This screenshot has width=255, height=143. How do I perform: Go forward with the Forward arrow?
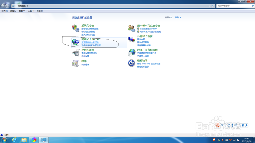(7, 6)
